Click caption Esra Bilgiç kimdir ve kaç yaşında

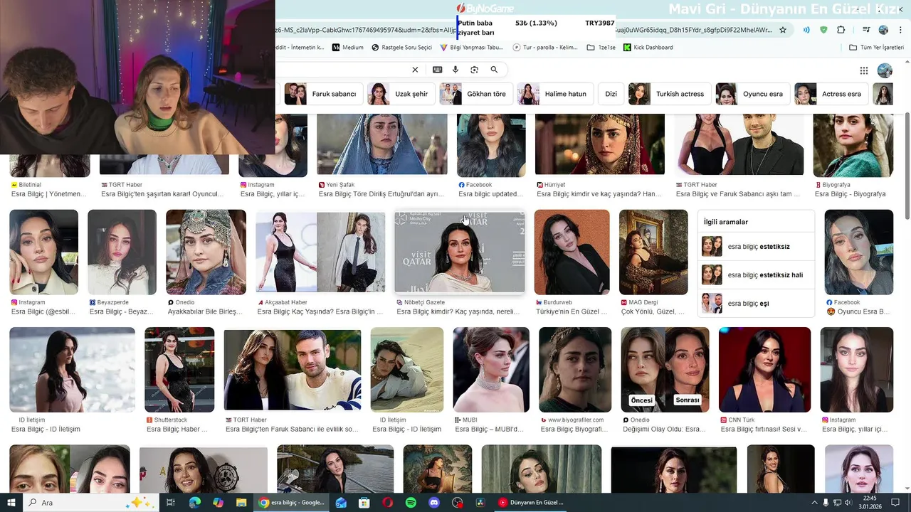pos(599,194)
